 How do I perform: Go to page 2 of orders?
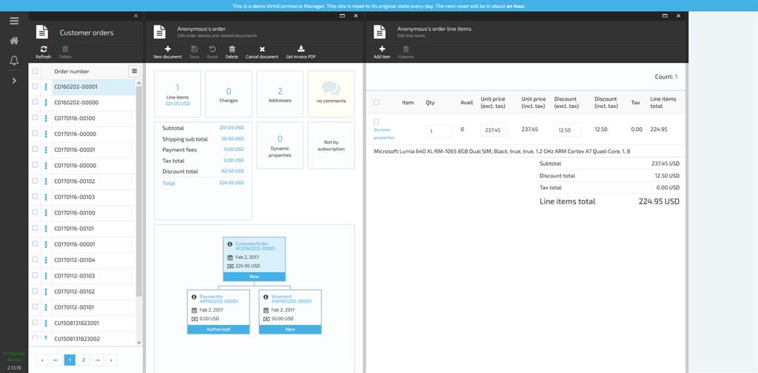tap(83, 360)
